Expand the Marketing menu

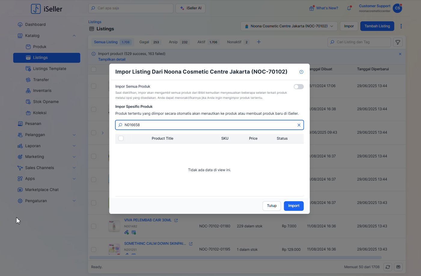pyautogui.click(x=74, y=157)
